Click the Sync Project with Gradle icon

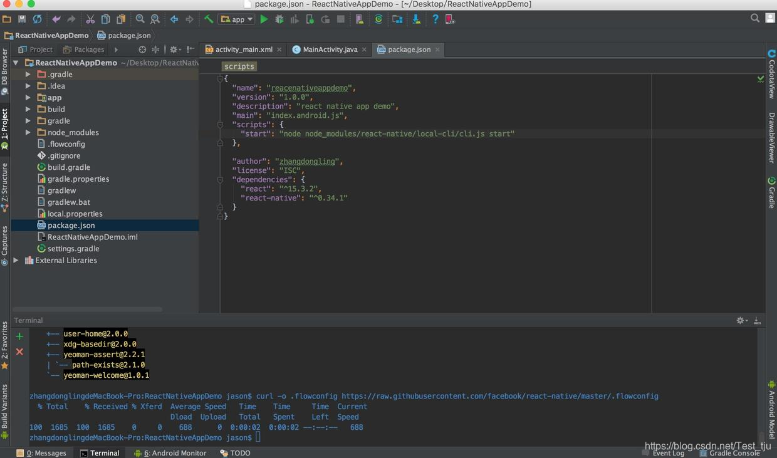pos(378,19)
